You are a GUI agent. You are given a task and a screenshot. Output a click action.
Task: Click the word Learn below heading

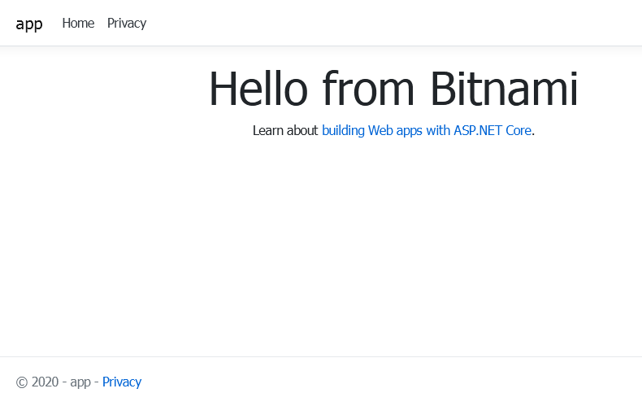coord(270,130)
